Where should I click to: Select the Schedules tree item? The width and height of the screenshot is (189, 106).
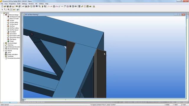click(x=11, y=56)
